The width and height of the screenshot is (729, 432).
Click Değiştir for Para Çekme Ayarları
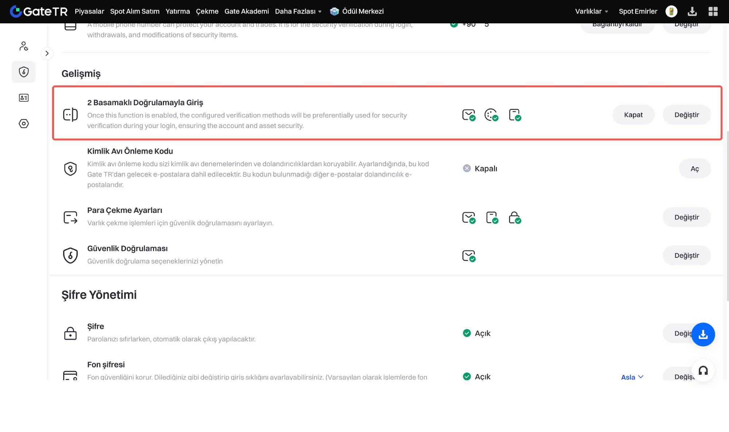pos(686,217)
